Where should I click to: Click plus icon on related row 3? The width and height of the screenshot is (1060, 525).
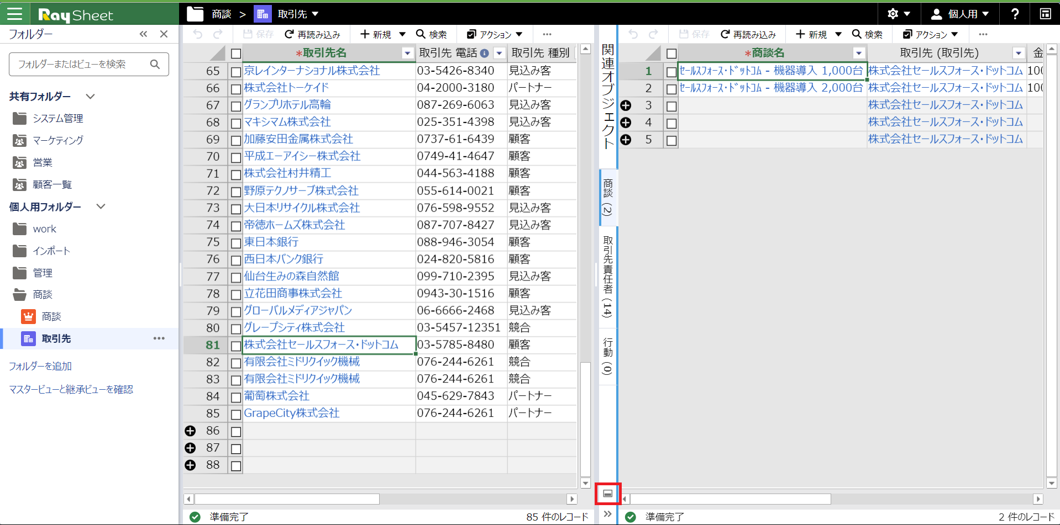coord(626,105)
